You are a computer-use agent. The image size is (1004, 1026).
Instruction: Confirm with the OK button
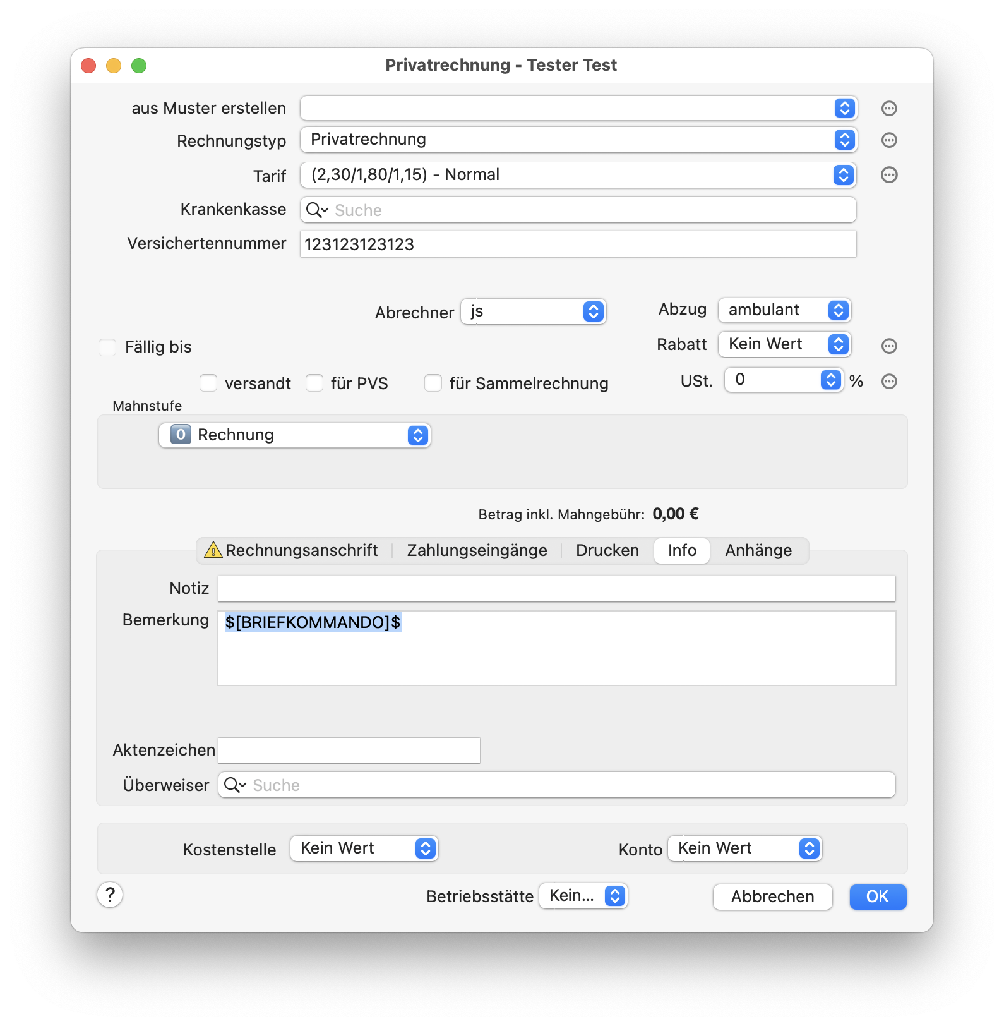click(x=878, y=896)
